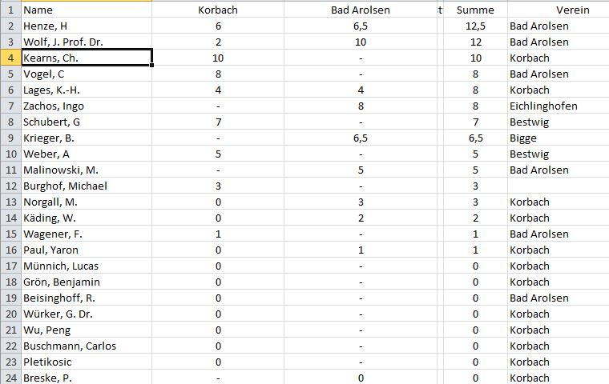Select the Korbach column header cell
This screenshot has height=384, width=609.
point(218,10)
